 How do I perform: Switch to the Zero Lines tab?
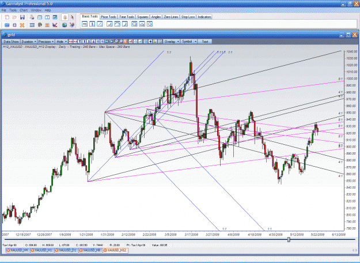coord(171,17)
